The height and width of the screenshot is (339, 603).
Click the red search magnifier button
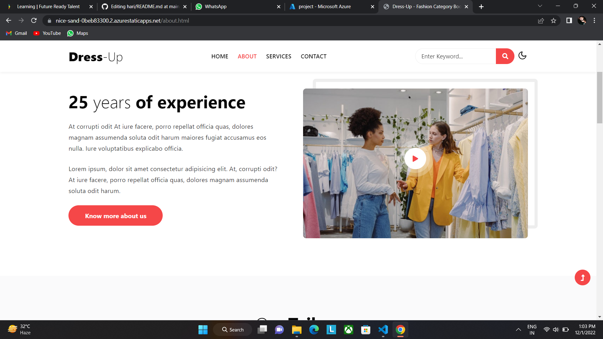coord(505,56)
